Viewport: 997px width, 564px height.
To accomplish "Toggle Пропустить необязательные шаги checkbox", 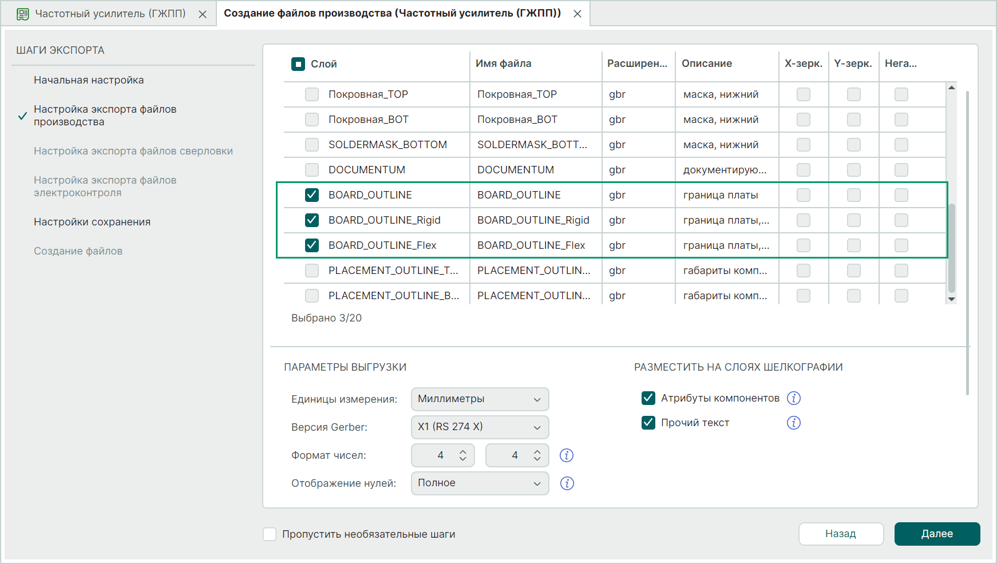I will (270, 534).
